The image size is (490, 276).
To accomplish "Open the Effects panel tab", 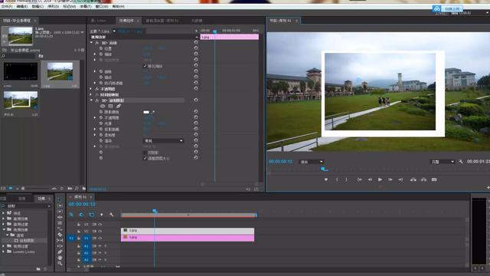I will click(41, 199).
